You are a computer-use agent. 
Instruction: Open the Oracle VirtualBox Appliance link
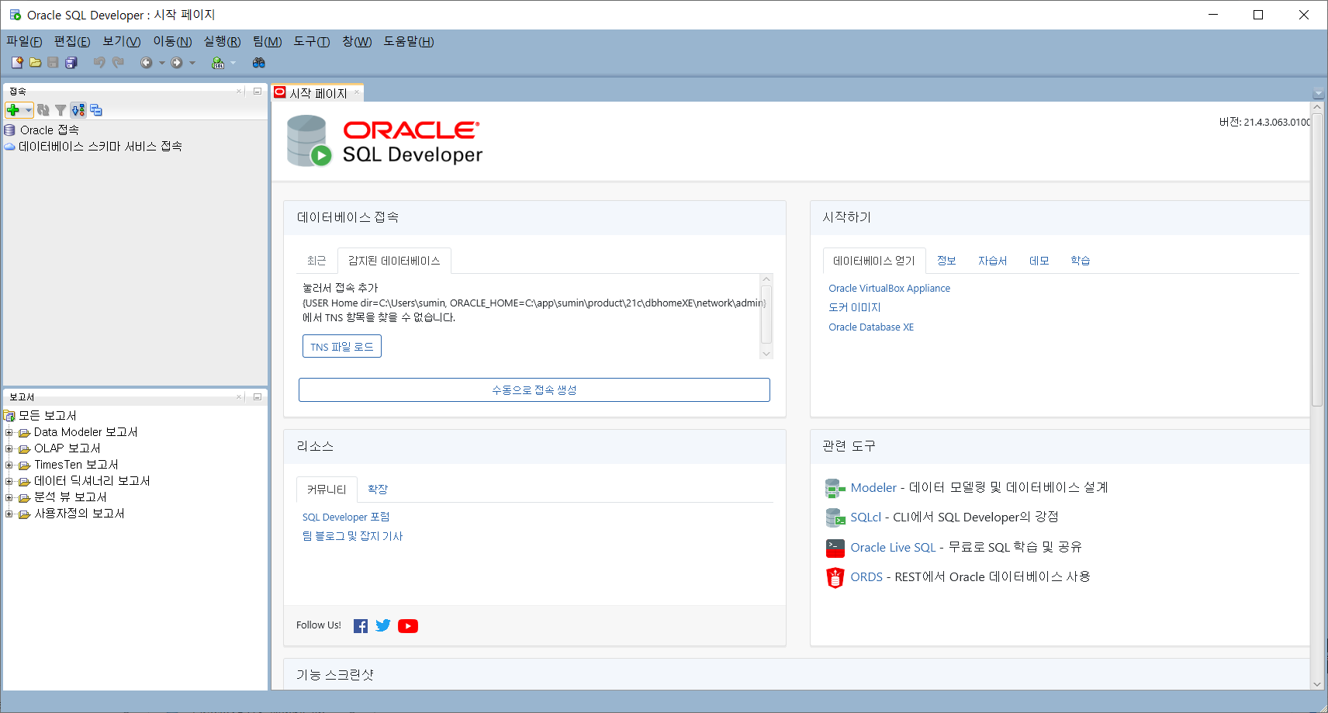click(x=889, y=289)
